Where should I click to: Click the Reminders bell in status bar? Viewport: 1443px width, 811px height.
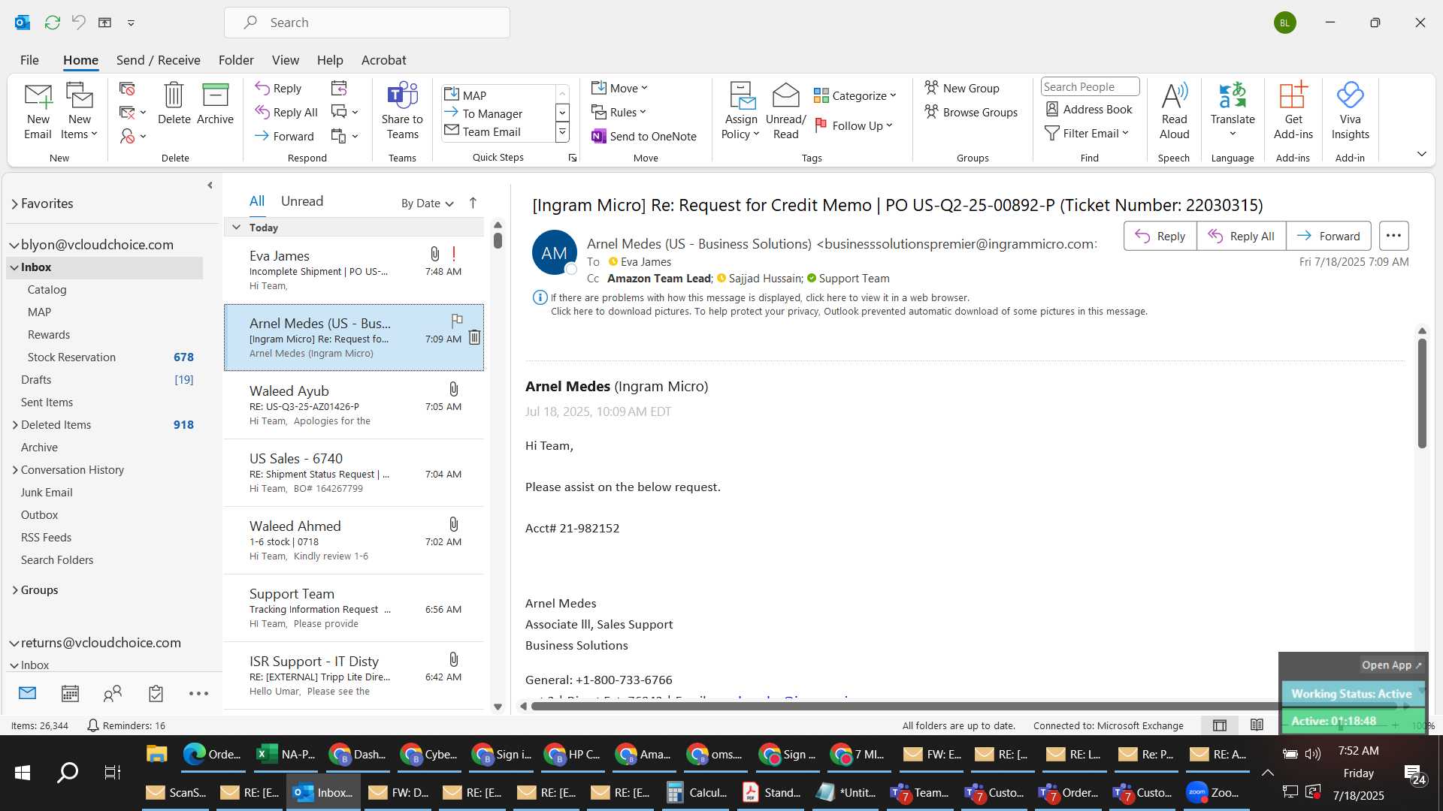pos(93,725)
